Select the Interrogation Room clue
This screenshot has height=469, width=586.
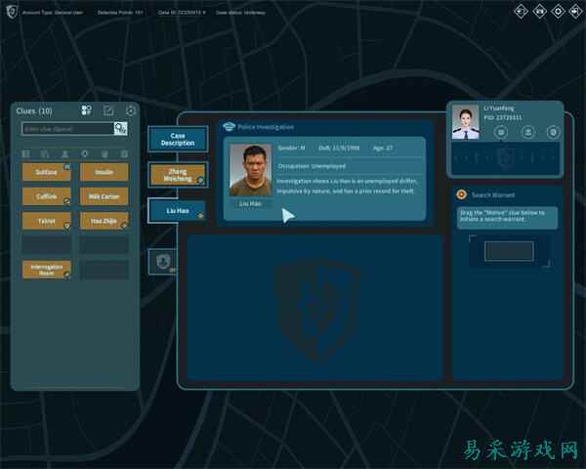[x=46, y=270]
